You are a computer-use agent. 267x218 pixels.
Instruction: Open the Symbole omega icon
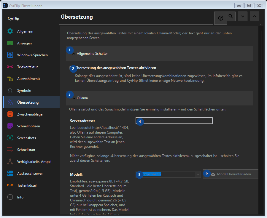(10, 90)
